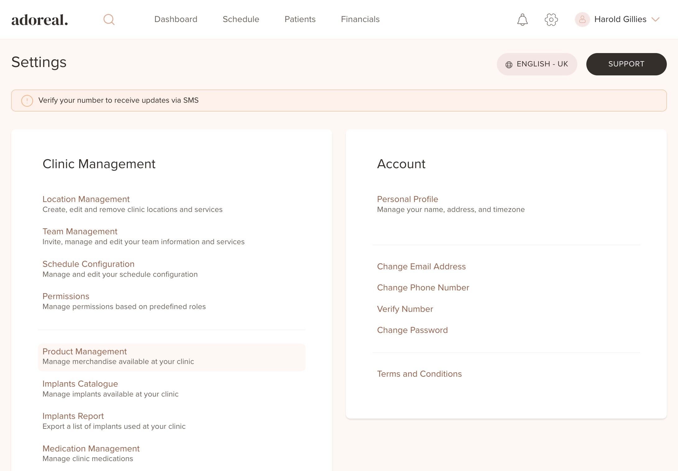The height and width of the screenshot is (471, 678).
Task: Go to the Dashboard tab
Action: pos(176,19)
